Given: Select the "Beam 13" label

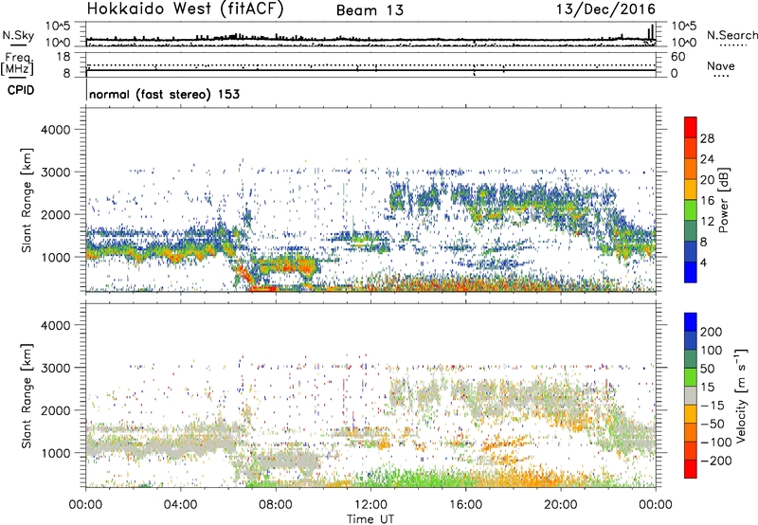Looking at the screenshot, I should pos(370,10).
